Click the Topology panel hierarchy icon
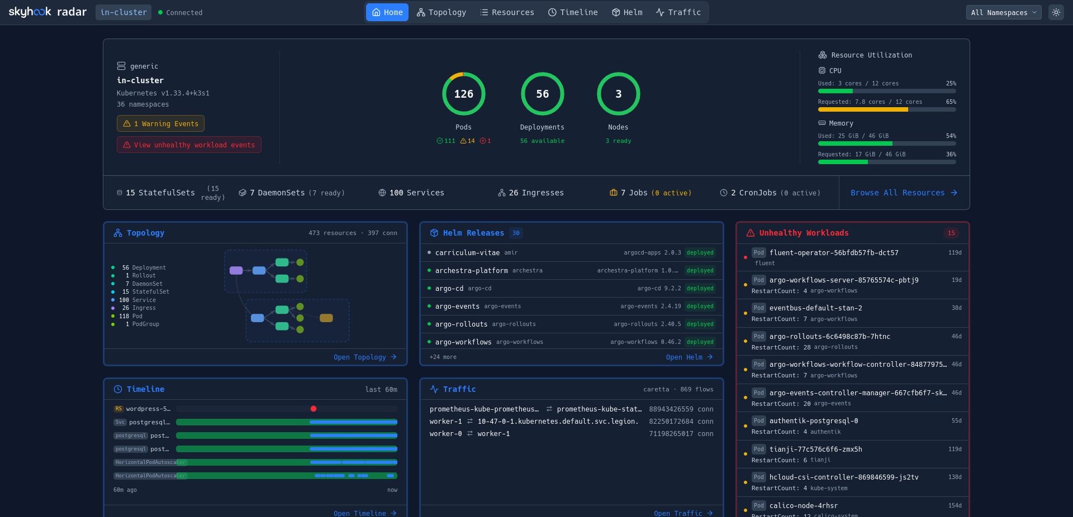Viewport: 1073px width, 517px height. [x=118, y=233]
